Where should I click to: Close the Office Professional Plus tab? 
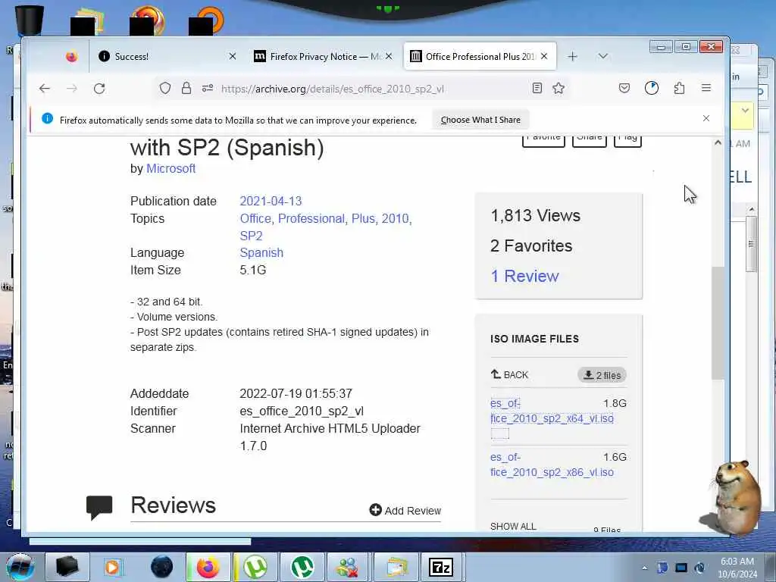[544, 56]
